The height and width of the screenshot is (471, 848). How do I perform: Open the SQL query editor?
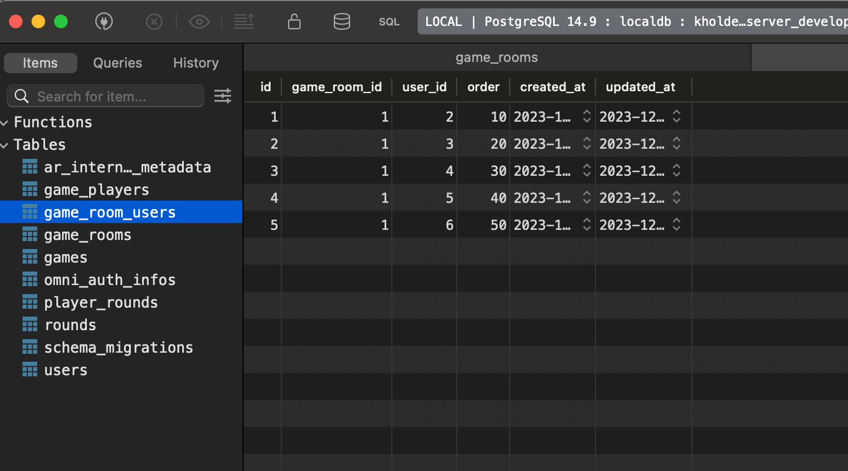pyautogui.click(x=389, y=22)
